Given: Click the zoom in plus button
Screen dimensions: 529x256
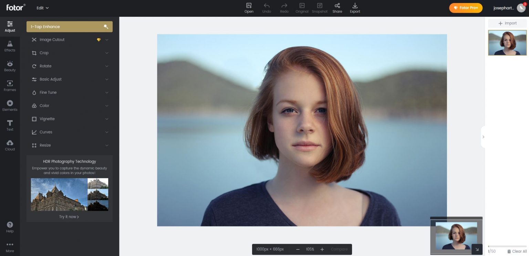Looking at the screenshot, I should coord(322,249).
